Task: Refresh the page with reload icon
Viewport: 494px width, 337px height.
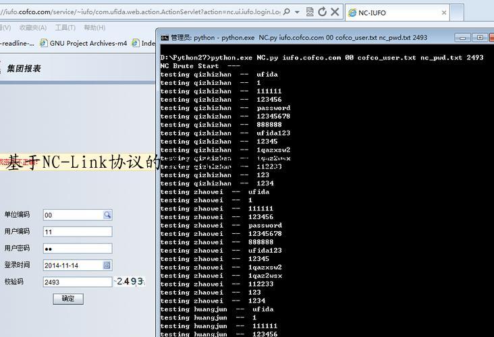Action: pyautogui.click(x=322, y=12)
